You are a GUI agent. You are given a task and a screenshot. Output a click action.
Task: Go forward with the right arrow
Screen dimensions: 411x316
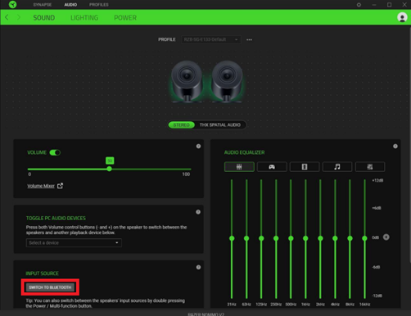click(19, 17)
